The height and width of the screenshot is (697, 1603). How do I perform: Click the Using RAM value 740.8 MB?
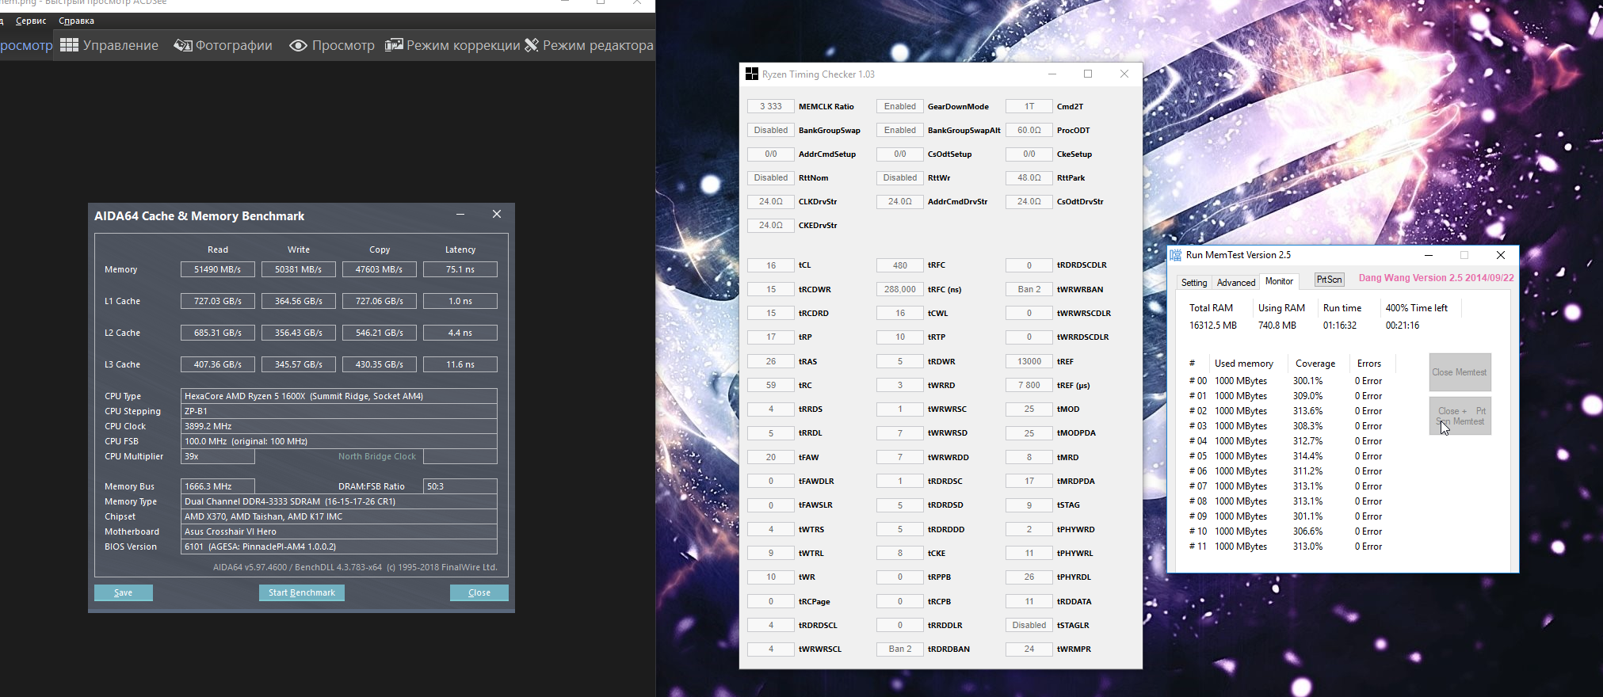(1277, 326)
